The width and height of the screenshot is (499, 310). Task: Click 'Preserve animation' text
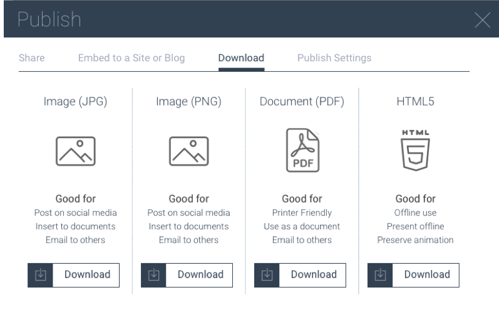415,240
